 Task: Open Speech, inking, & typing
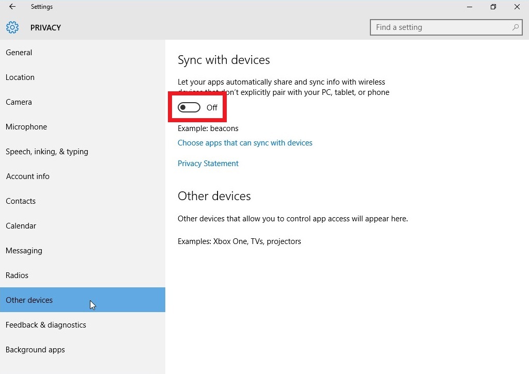tap(47, 152)
